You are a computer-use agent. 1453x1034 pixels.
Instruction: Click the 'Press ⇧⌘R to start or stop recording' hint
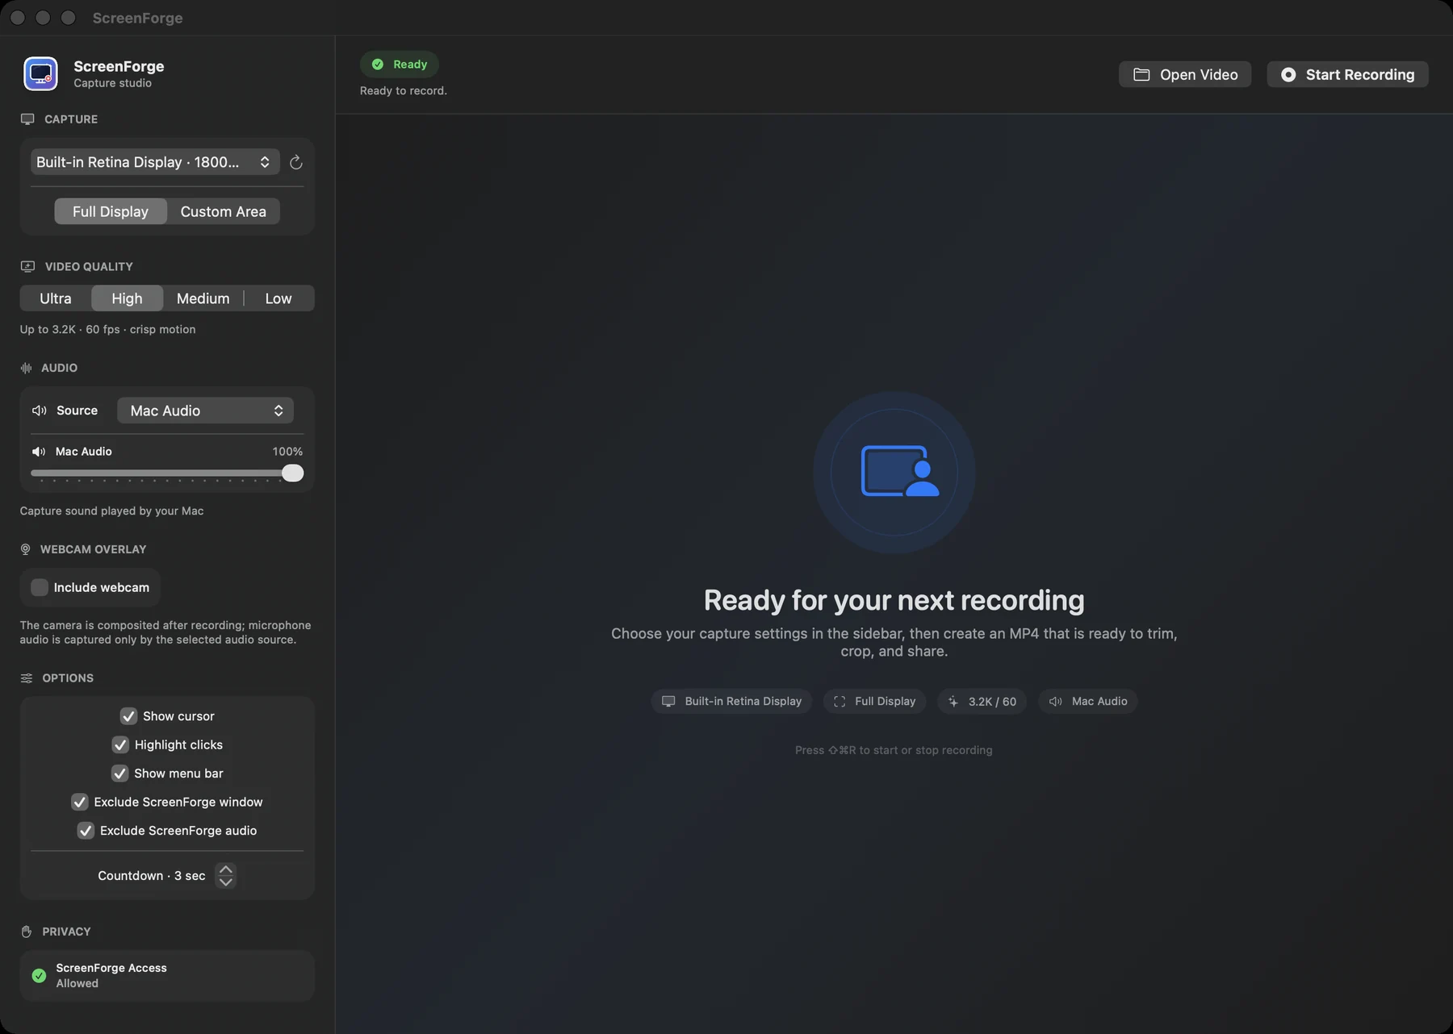click(894, 750)
